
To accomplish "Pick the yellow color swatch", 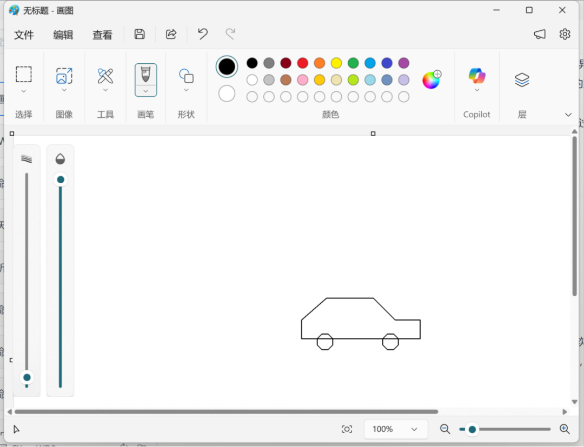I will click(x=336, y=63).
